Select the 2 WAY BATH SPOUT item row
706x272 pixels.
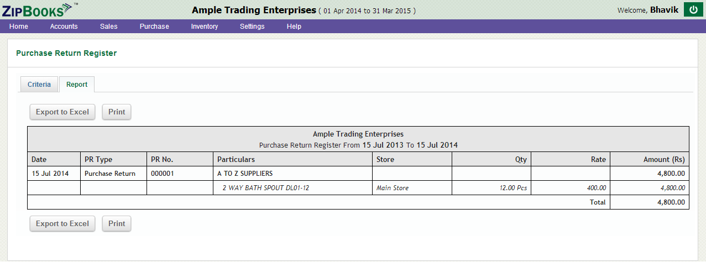pos(358,188)
